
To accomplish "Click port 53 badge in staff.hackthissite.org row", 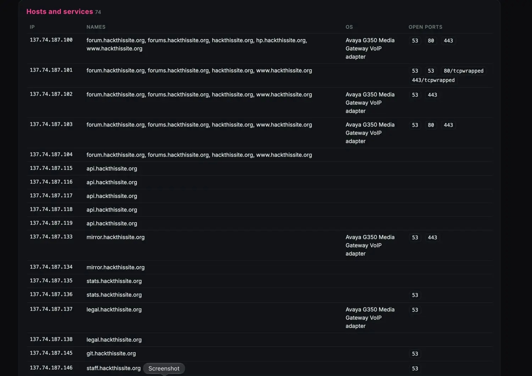I will point(415,369).
